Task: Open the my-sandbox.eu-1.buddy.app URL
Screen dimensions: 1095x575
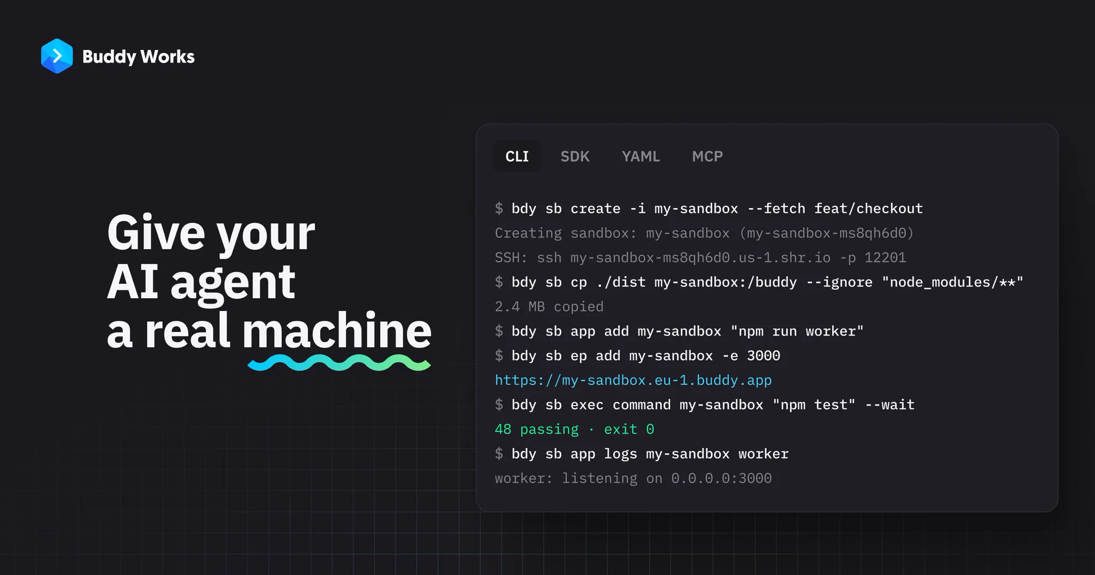Action: (633, 380)
